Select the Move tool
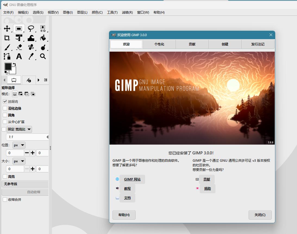Image resolution: width=297 pixels, height=234 pixels. click(7, 28)
